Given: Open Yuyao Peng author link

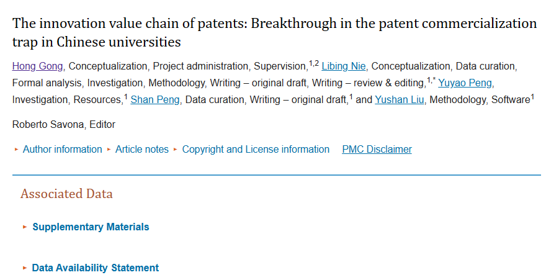Looking at the screenshot, I should coord(465,83).
